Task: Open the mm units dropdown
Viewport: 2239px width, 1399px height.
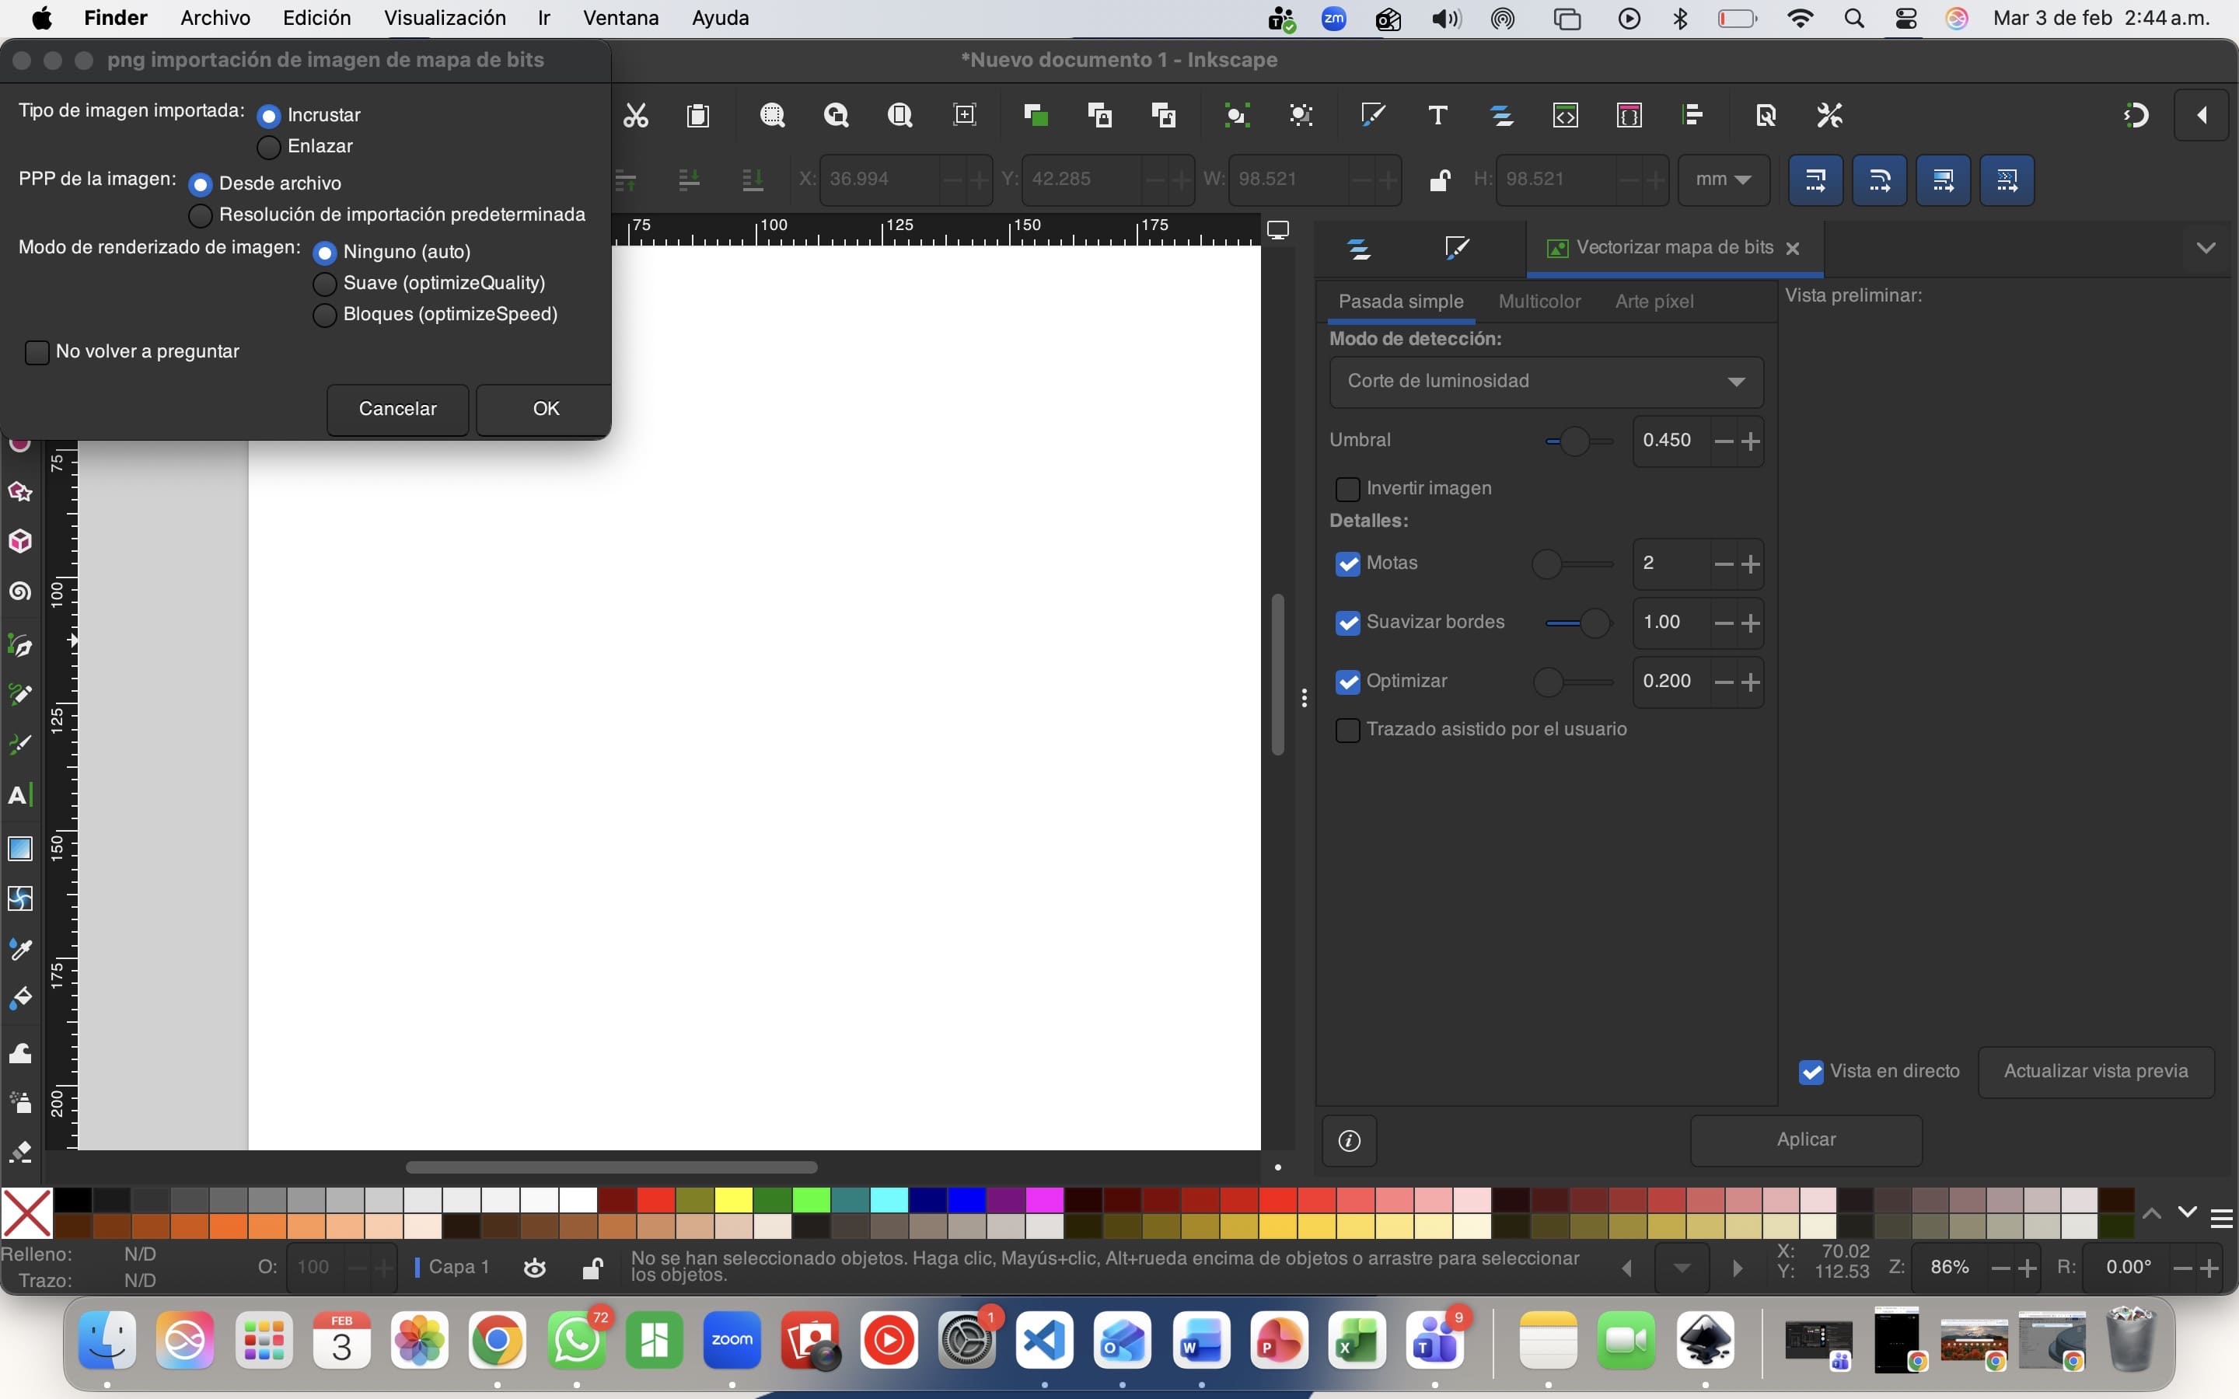Action: pos(1724,180)
